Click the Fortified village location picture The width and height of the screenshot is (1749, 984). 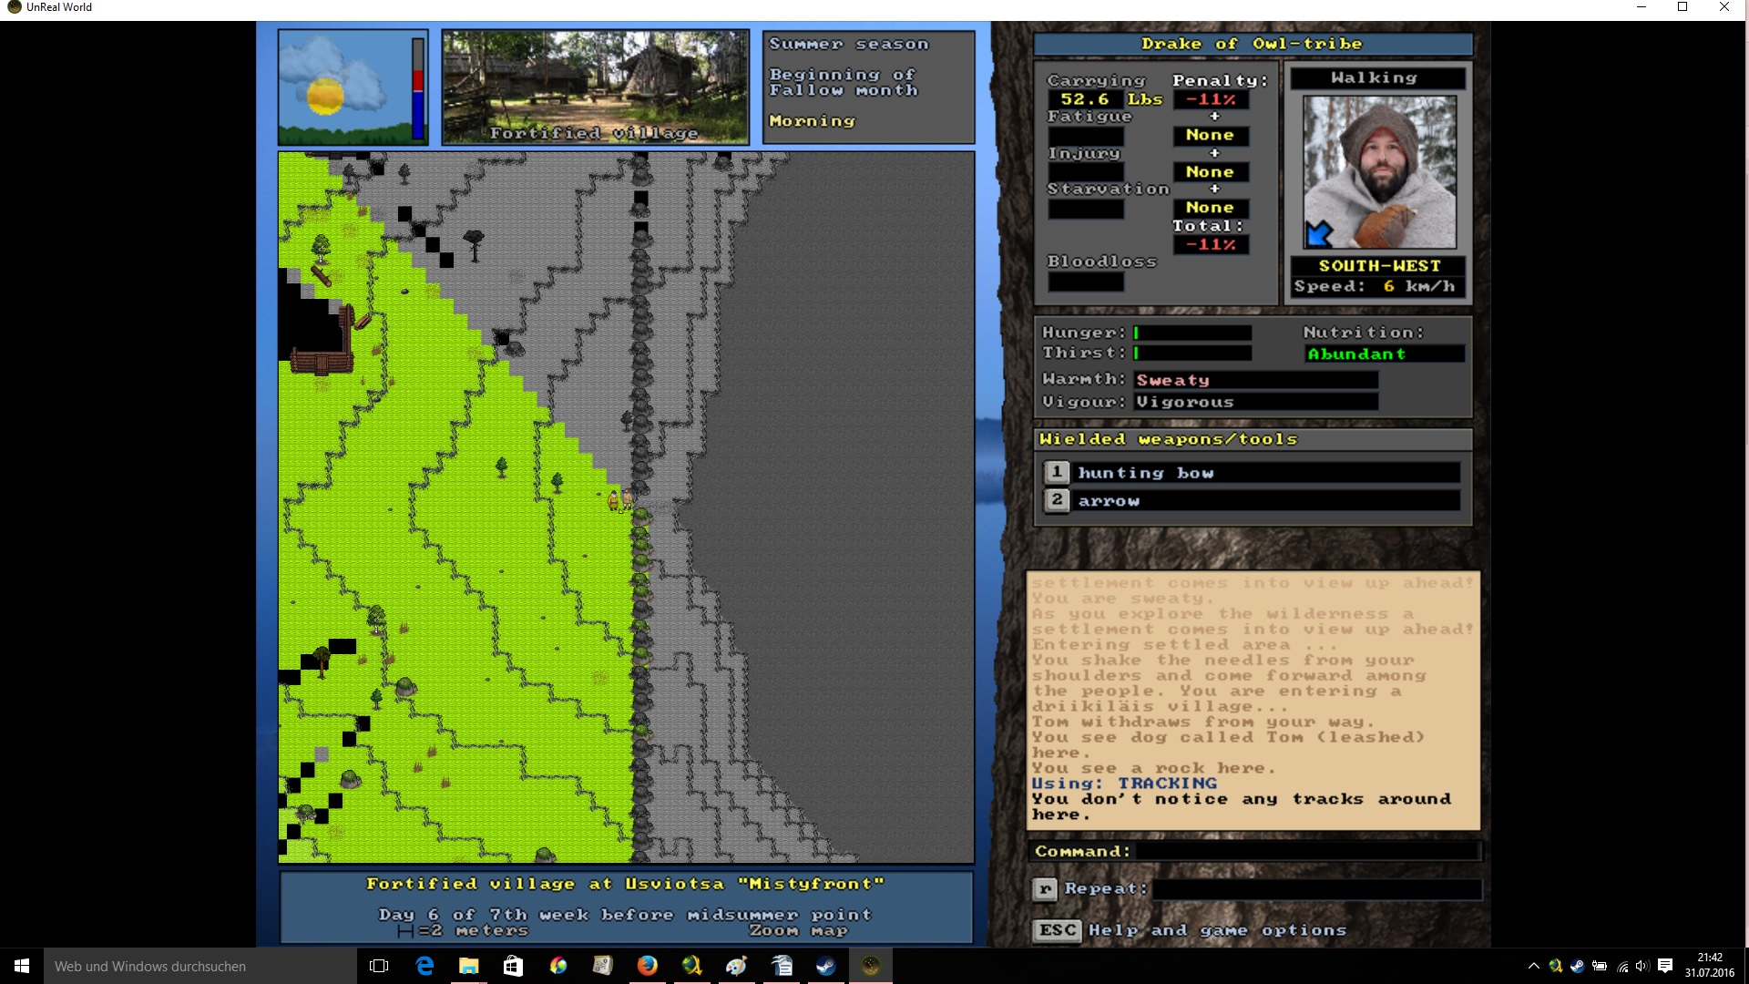pyautogui.click(x=596, y=87)
